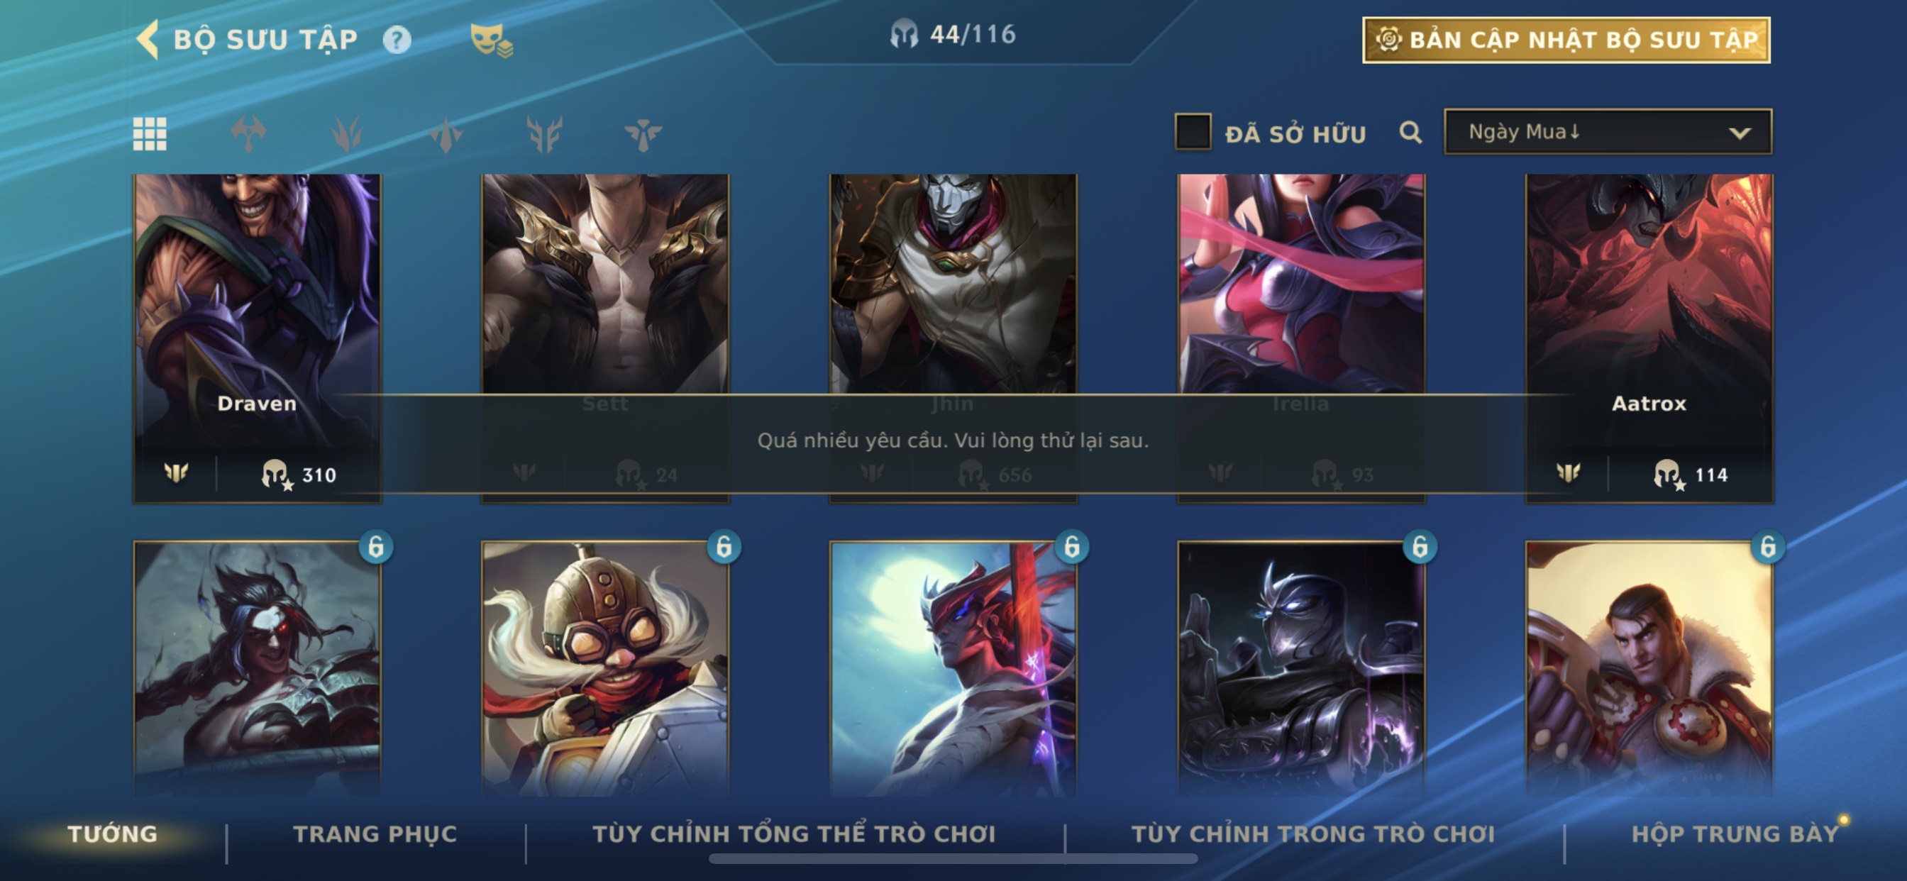Open the Hộp Trưng Bày tab
This screenshot has height=881, width=1907.
[1735, 833]
